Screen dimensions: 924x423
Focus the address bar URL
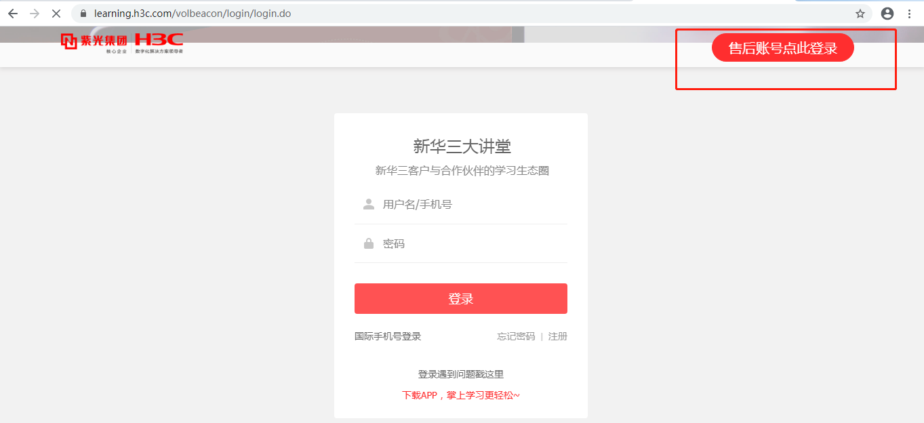click(193, 14)
